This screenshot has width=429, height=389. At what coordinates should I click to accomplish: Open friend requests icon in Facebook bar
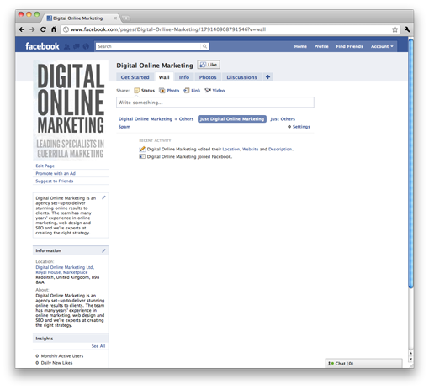(67, 46)
